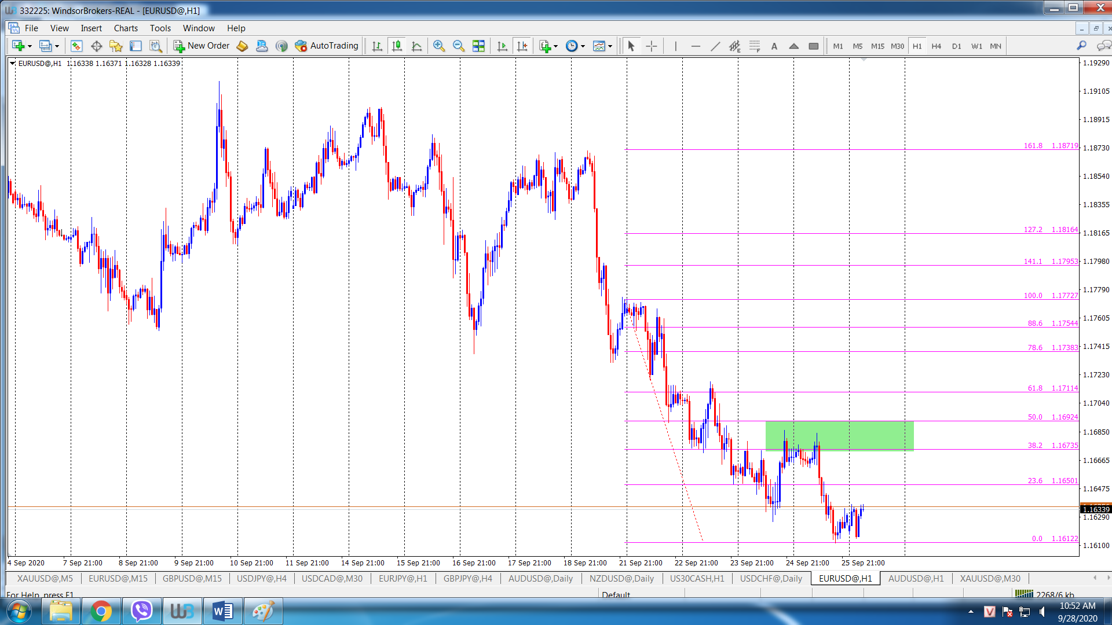Expand Indicators dropdown arrow
Viewport: 1112px width, 625px height.
[556, 46]
